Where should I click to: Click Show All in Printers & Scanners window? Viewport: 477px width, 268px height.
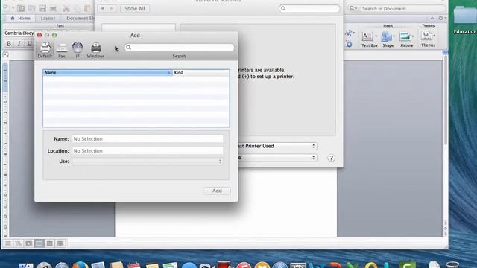[x=135, y=8]
